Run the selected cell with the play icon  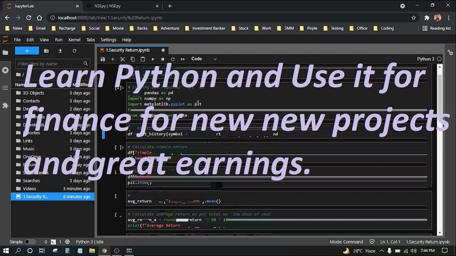click(153, 59)
